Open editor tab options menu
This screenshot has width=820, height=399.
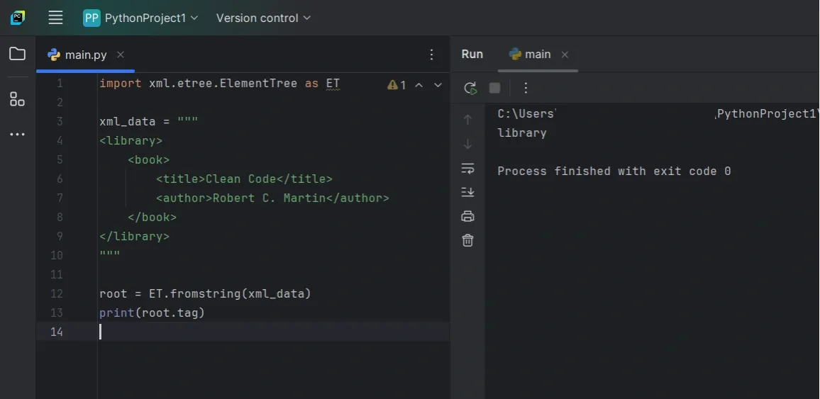[x=431, y=55]
